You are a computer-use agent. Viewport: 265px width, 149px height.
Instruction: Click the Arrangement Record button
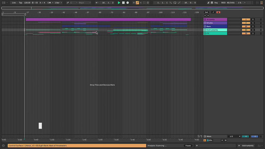(128, 3)
